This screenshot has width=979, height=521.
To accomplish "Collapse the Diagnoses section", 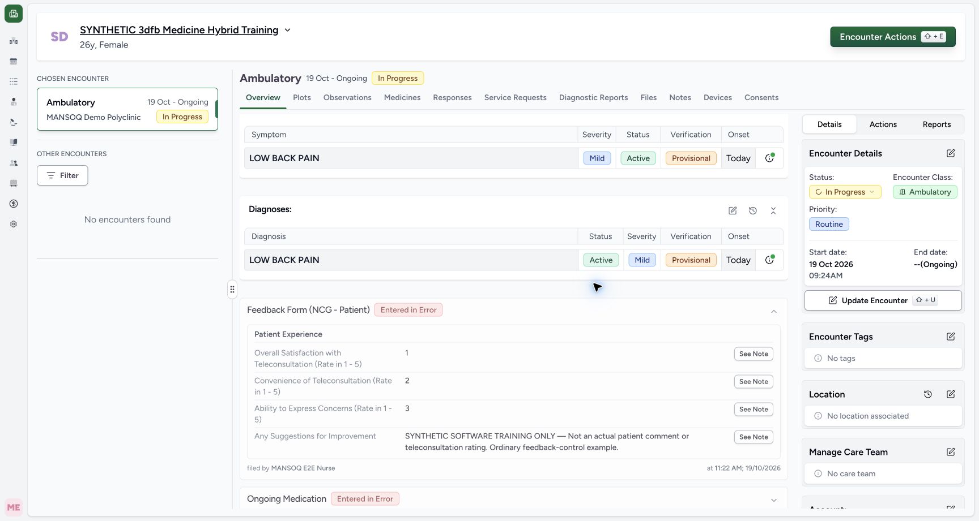I will (x=773, y=210).
